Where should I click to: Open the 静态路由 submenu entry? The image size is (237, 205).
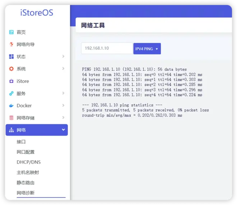pos(25,182)
